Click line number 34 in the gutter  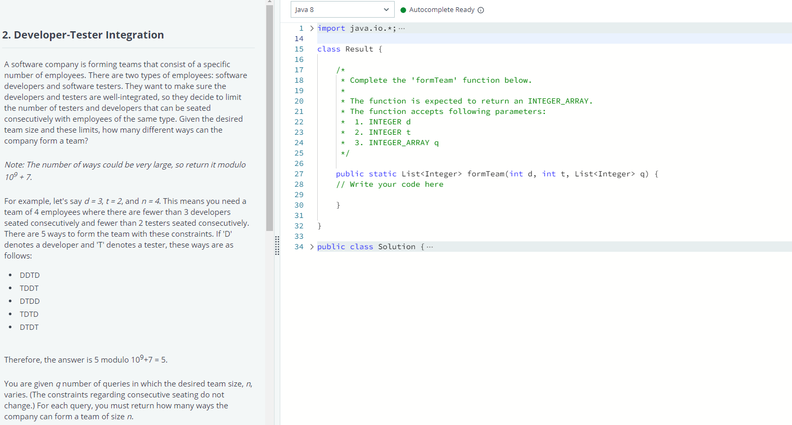coord(299,247)
